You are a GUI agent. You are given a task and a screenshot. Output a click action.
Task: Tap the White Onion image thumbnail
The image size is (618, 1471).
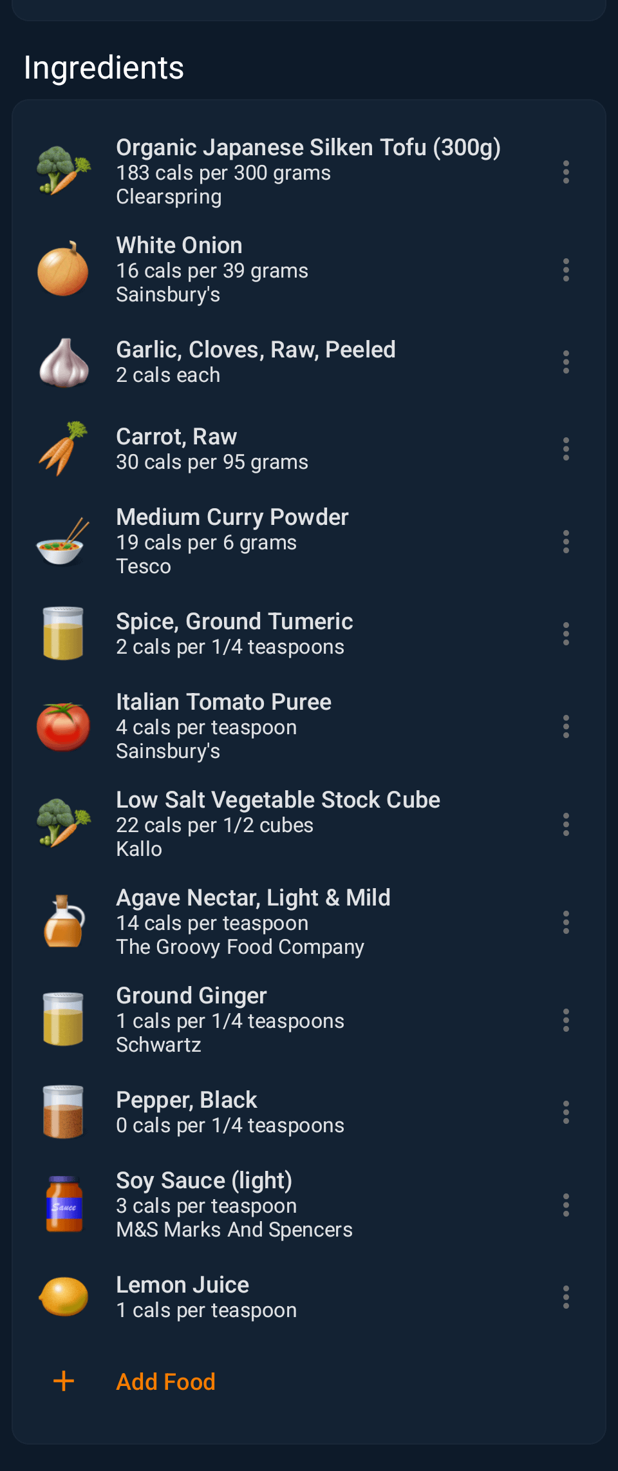coord(63,270)
